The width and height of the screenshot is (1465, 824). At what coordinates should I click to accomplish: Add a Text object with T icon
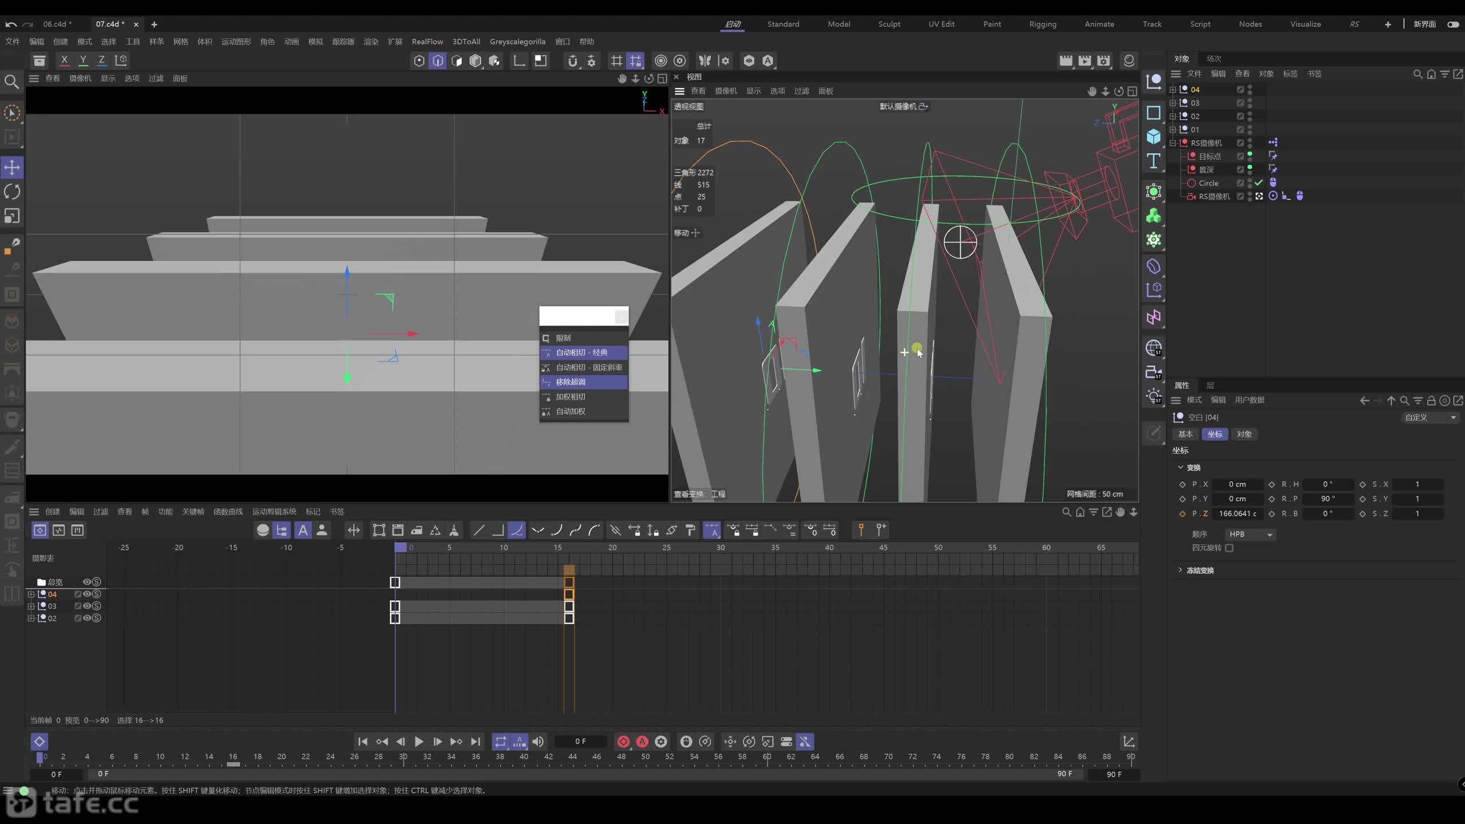coord(1154,161)
